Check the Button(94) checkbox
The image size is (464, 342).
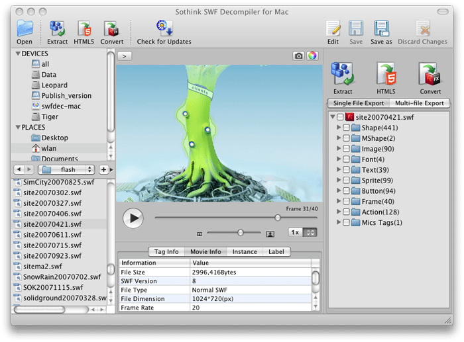click(346, 191)
